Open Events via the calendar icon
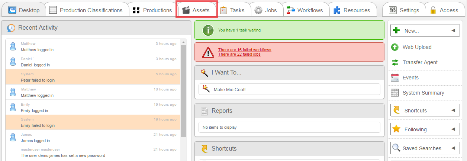 (x=395, y=78)
